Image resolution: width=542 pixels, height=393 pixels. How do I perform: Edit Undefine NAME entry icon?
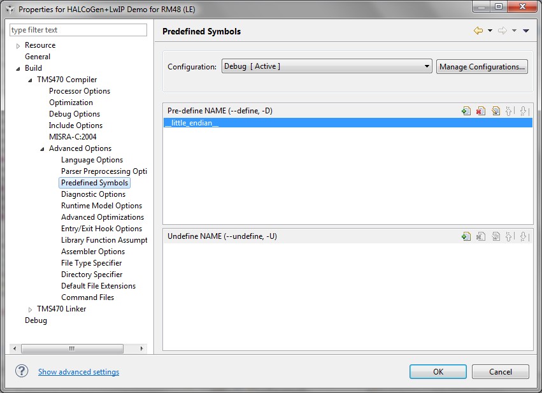(496, 236)
